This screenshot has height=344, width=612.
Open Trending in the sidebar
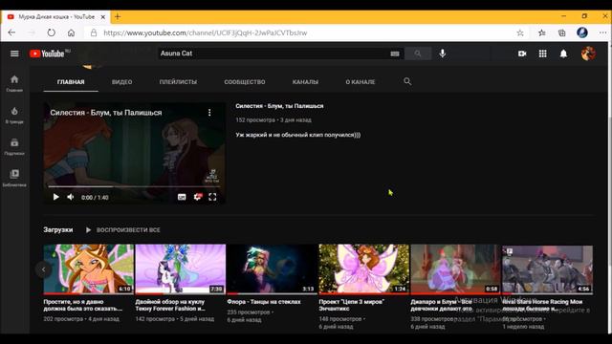14,115
